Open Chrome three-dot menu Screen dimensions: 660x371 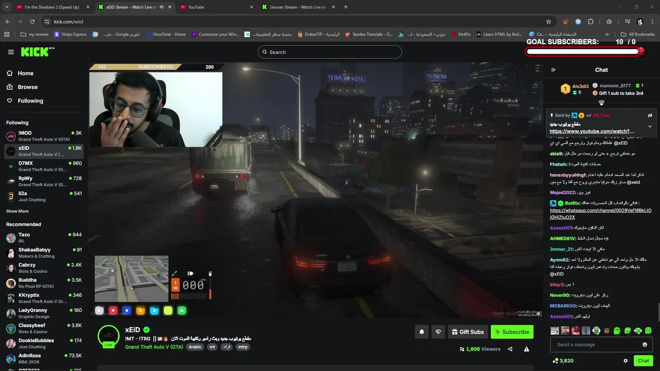click(x=652, y=22)
